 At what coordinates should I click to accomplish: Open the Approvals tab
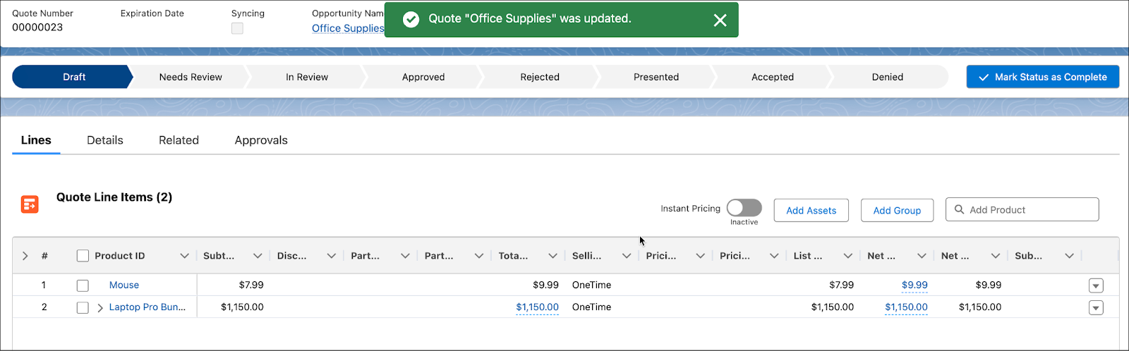pos(261,140)
